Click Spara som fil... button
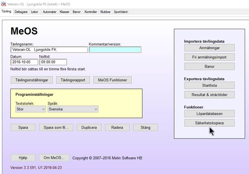The height and width of the screenshot is (174, 249). coord(56,127)
